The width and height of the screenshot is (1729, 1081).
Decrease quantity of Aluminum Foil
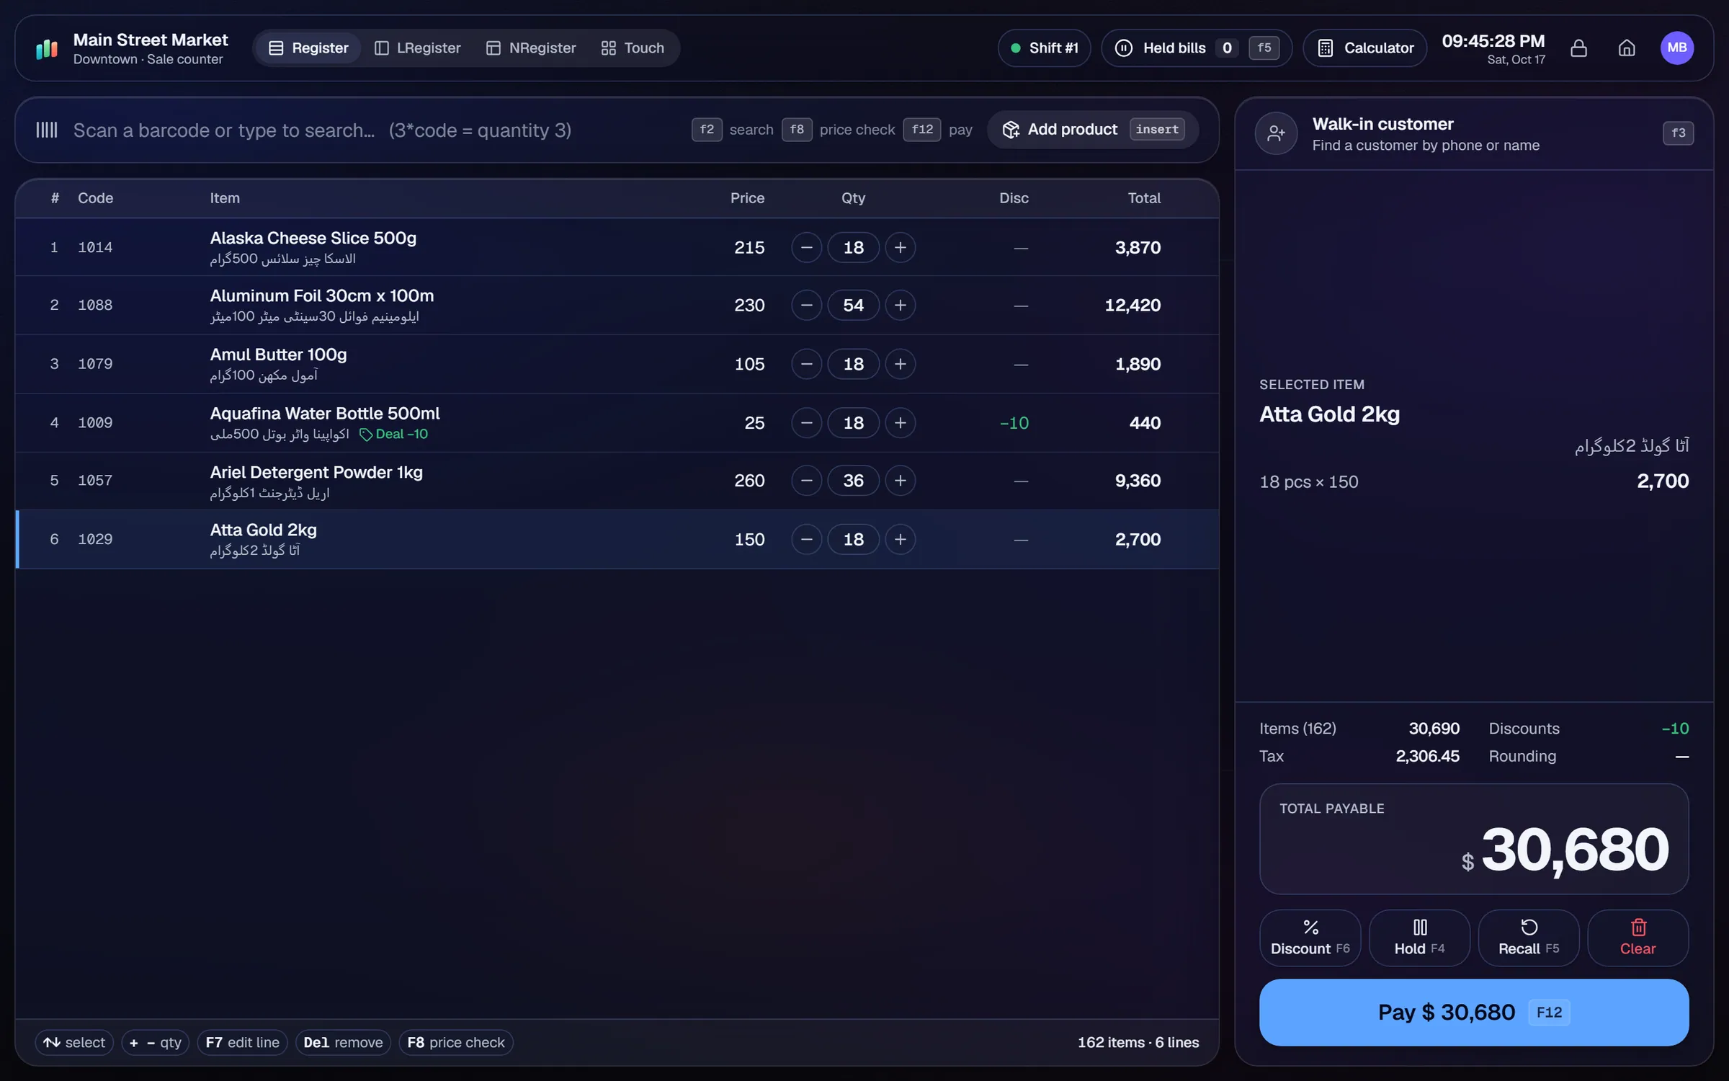(x=806, y=305)
